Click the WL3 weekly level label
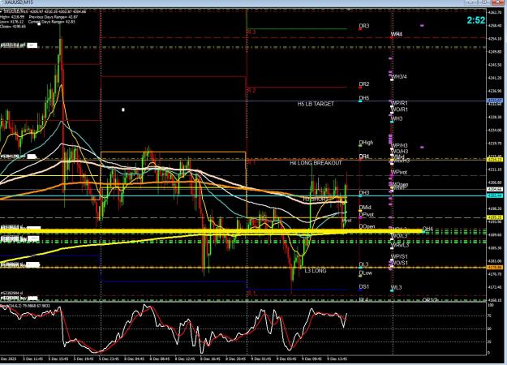The image size is (507, 365). click(x=397, y=288)
